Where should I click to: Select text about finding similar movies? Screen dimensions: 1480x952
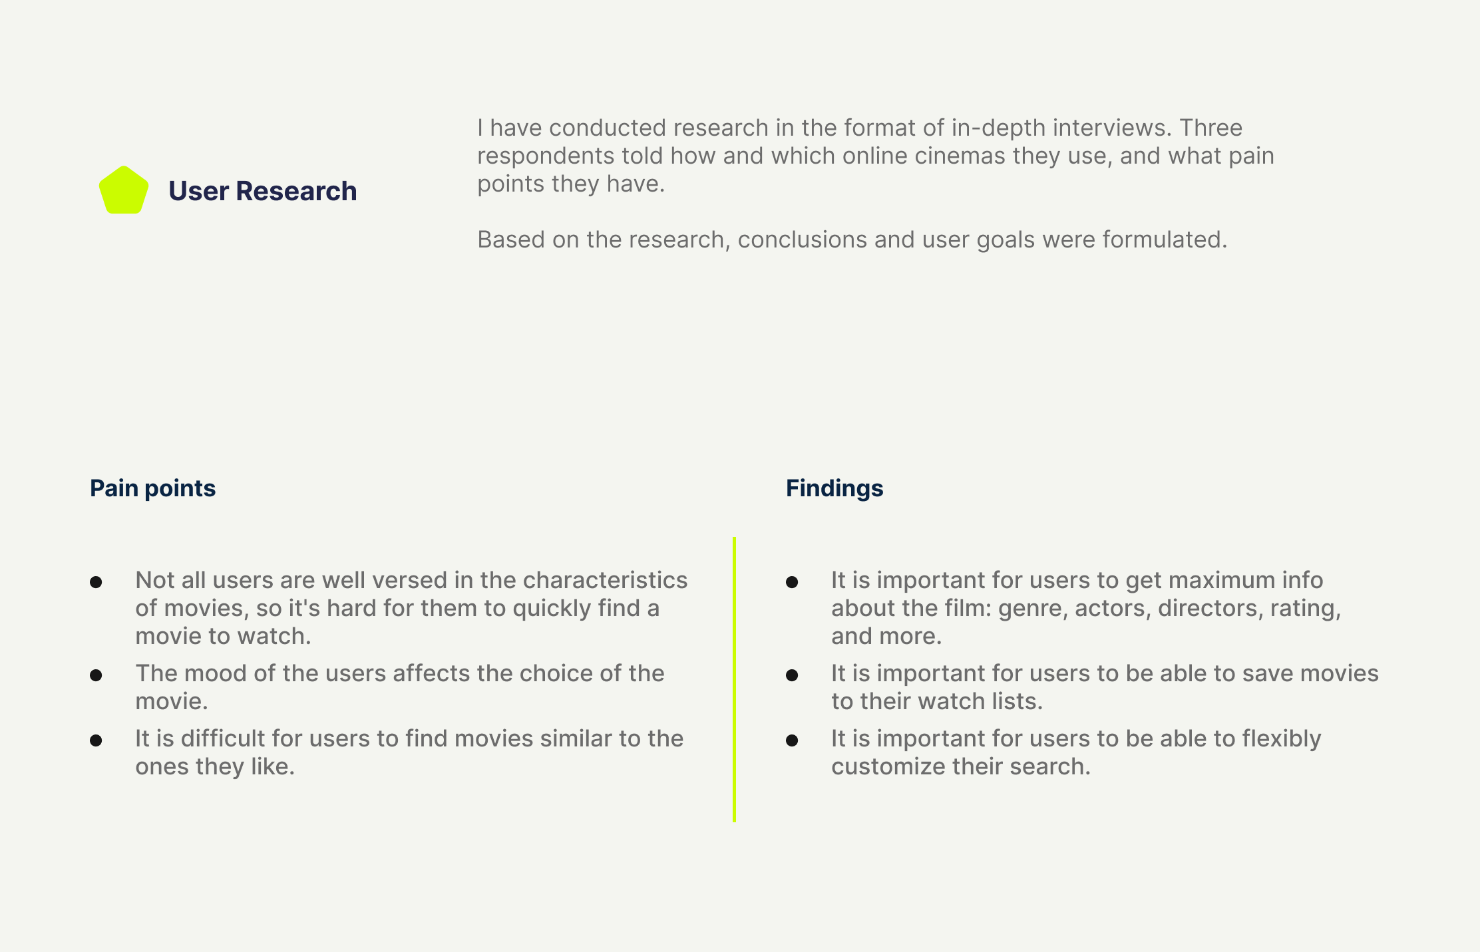click(x=409, y=752)
